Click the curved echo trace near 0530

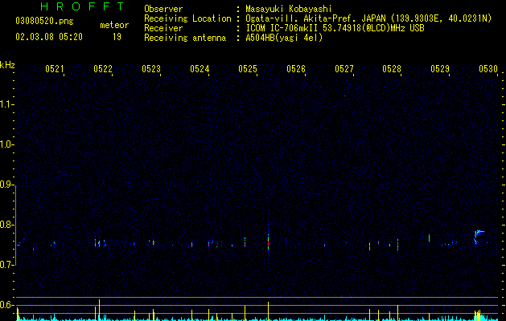point(479,237)
